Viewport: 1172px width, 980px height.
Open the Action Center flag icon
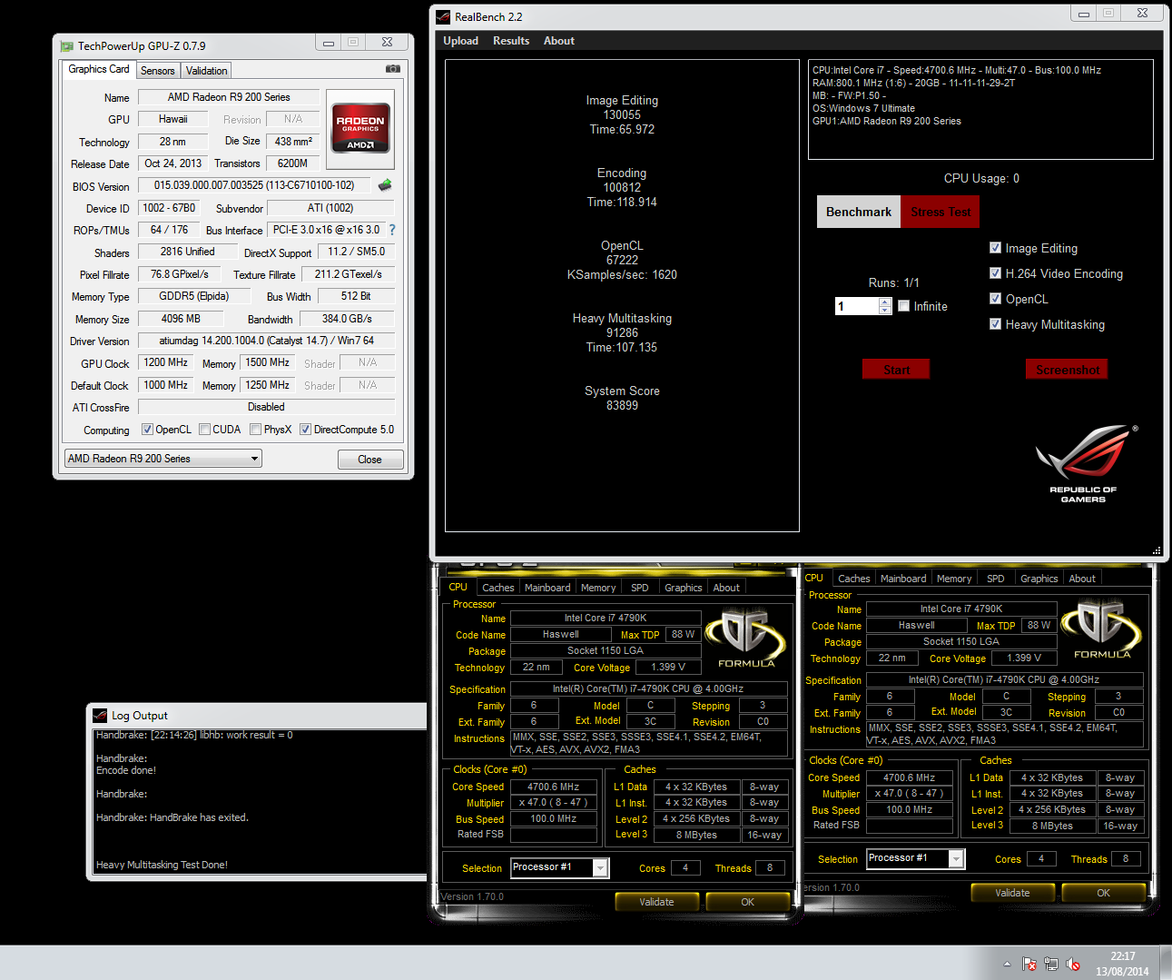[1029, 964]
